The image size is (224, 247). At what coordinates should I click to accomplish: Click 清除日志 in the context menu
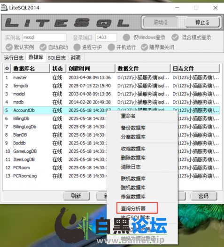coord(131,167)
